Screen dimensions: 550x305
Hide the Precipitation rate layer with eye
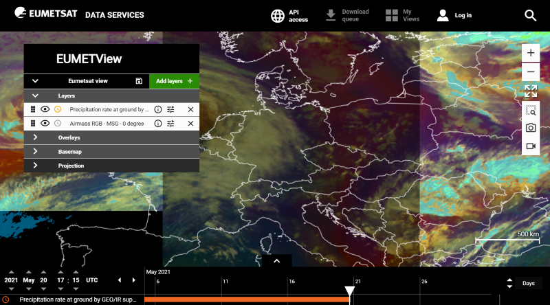tap(45, 109)
